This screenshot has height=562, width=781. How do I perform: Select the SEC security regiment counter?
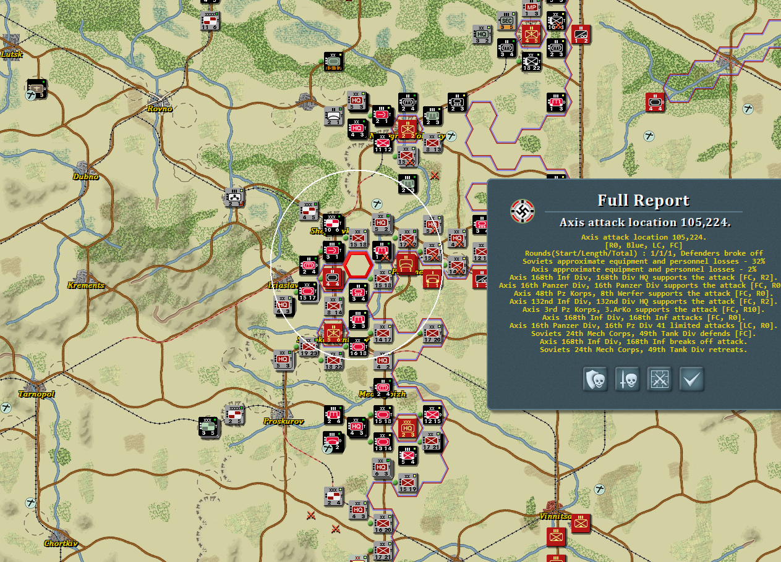pyautogui.click(x=506, y=20)
